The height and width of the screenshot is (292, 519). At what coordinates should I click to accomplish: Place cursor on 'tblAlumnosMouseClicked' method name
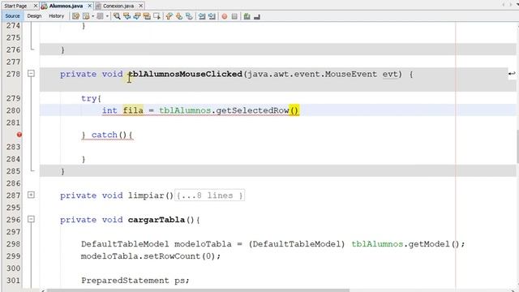point(186,74)
